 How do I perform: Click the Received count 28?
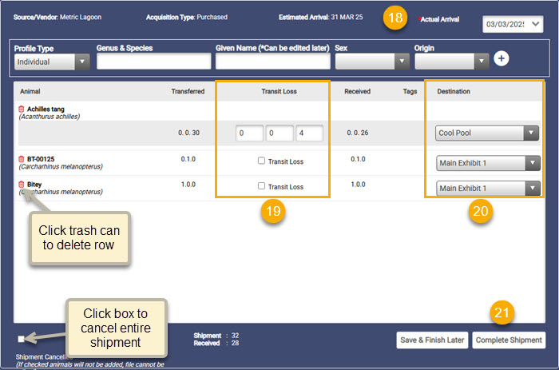235,343
